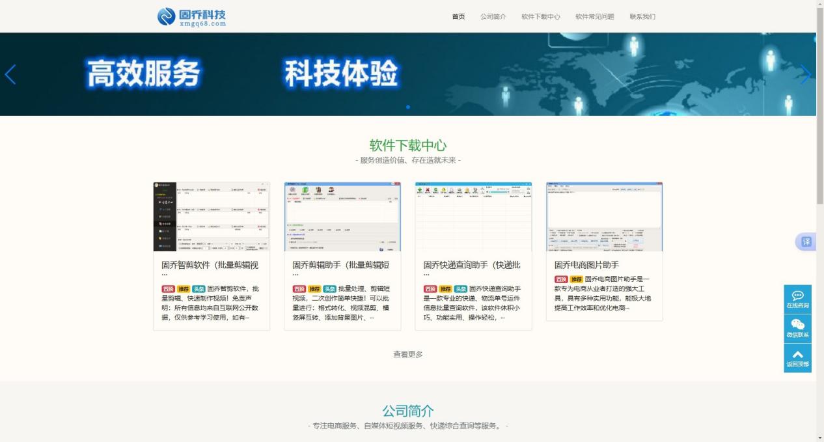This screenshot has height=442, width=824.
Task: Open the 在线咨询 chat icon
Action: (x=797, y=299)
